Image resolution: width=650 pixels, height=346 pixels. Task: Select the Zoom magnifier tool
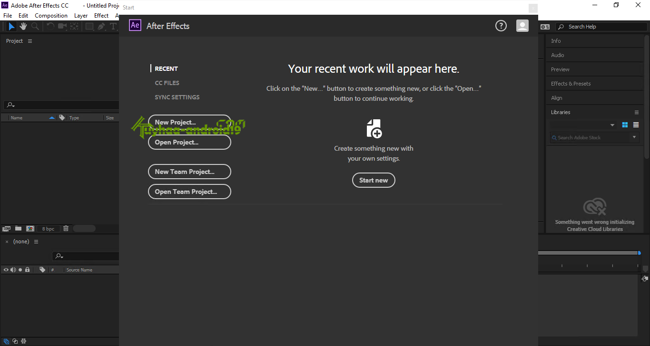tap(35, 27)
